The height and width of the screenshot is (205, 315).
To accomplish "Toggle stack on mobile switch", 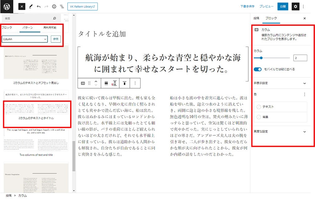I will click(258, 69).
